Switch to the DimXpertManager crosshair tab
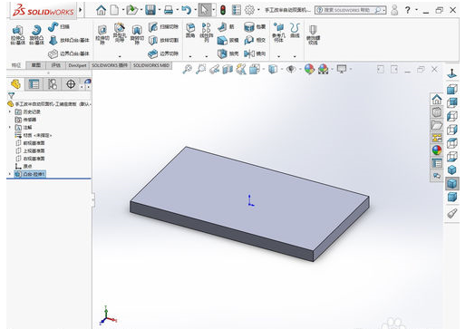475x329 pixels. pyautogui.click(x=71, y=84)
